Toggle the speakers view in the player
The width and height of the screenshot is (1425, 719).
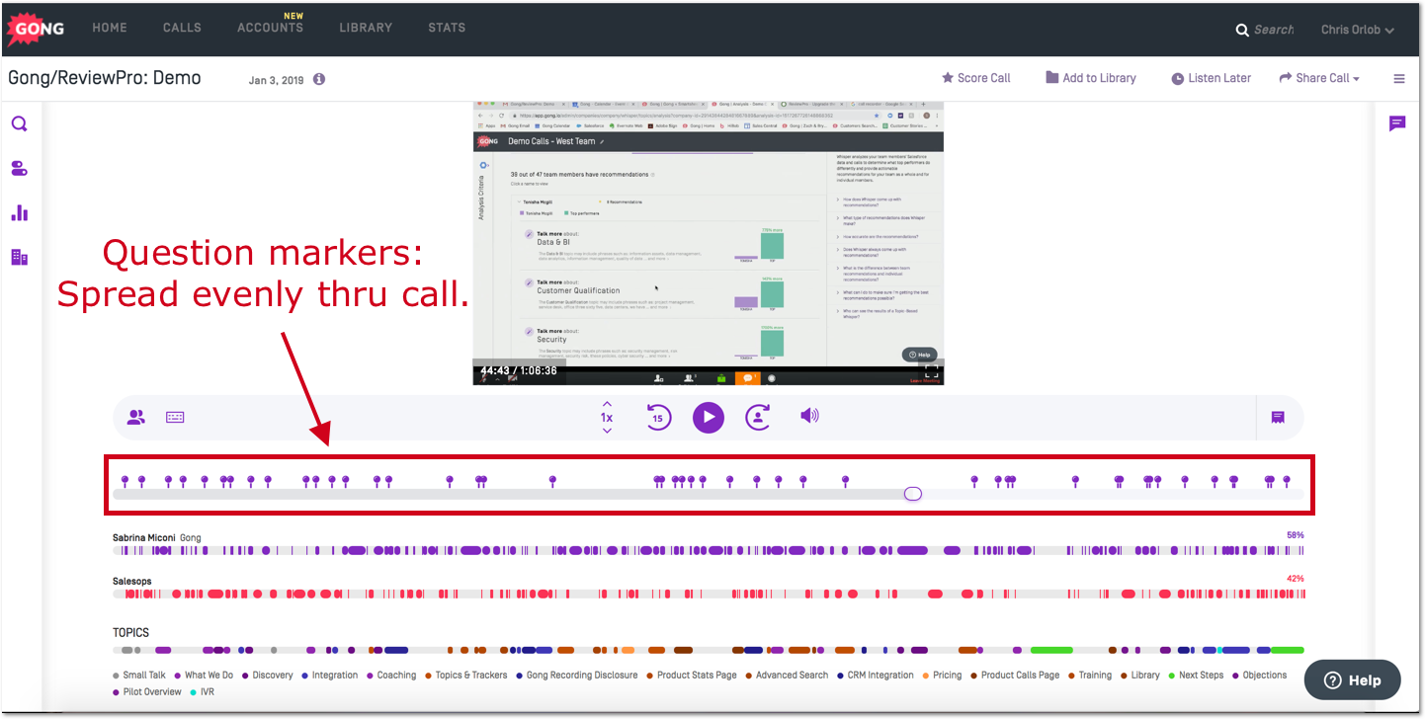[x=136, y=417]
